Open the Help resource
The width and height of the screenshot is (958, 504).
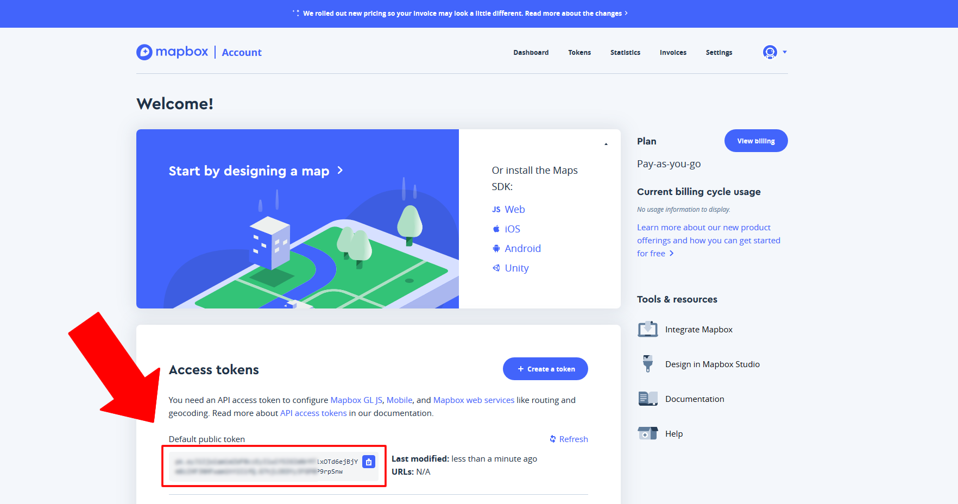673,433
